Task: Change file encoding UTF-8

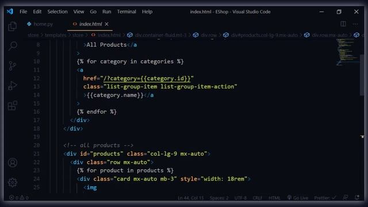Action: tap(240, 198)
